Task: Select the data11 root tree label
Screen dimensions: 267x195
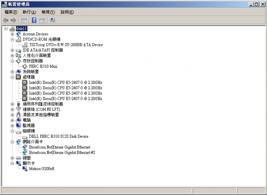Action: (21, 29)
